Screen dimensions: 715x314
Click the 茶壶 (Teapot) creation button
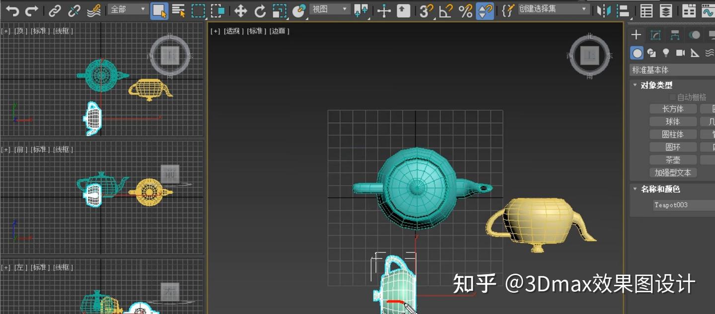(673, 159)
